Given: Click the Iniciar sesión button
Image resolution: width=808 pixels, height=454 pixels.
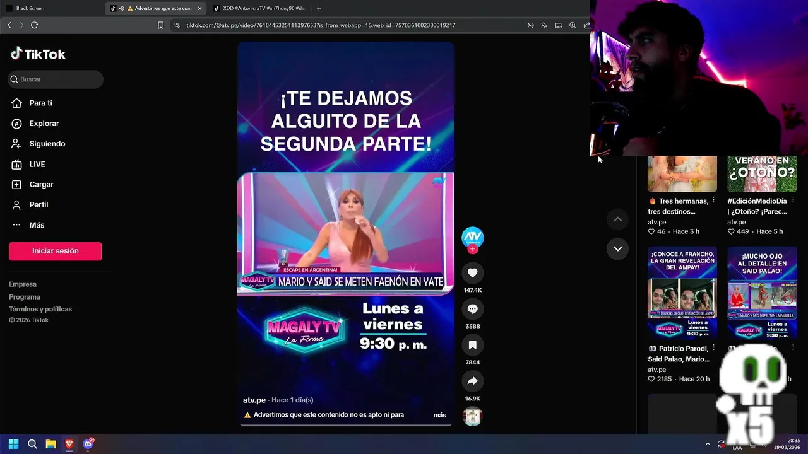Looking at the screenshot, I should coord(55,251).
